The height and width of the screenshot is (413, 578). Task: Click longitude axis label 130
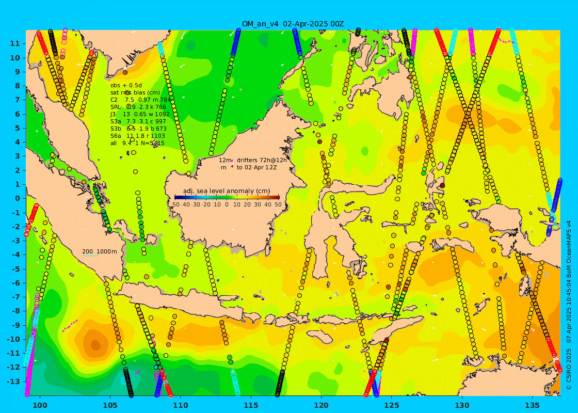pos(462,405)
